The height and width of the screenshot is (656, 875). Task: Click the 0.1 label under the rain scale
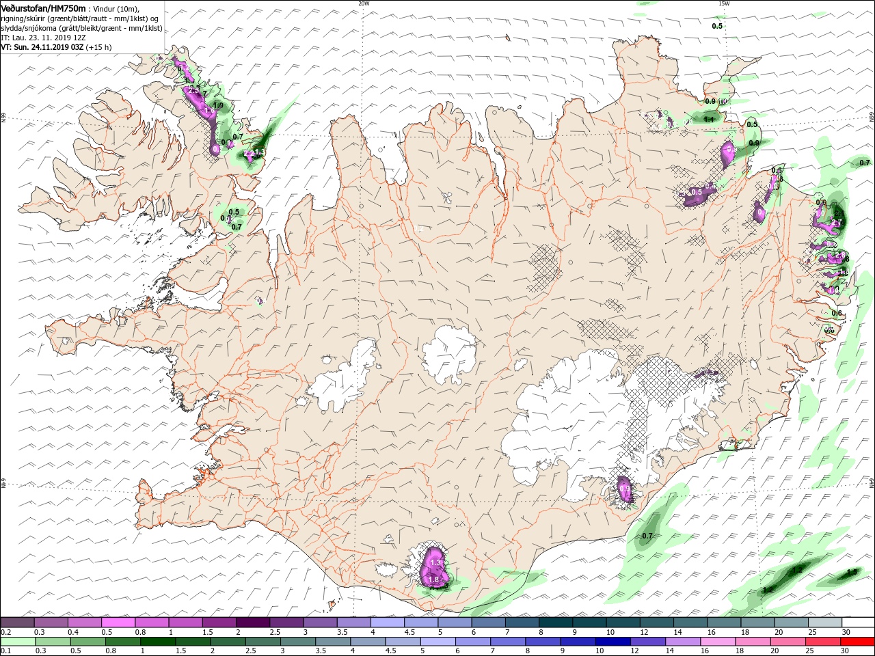pyautogui.click(x=5, y=651)
